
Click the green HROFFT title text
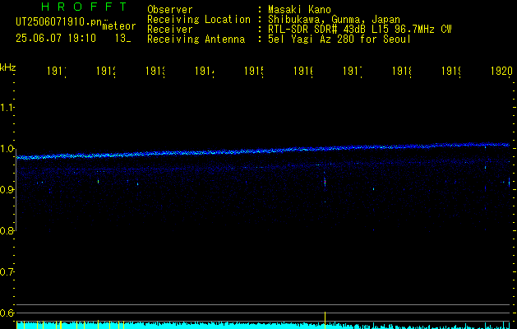click(85, 7)
